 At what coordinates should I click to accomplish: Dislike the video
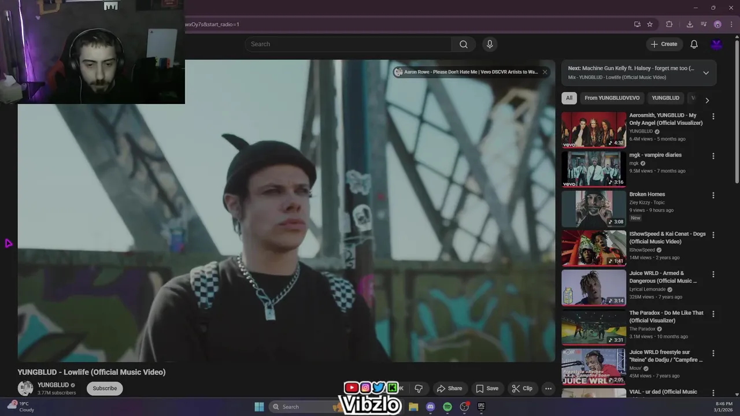coord(419,388)
